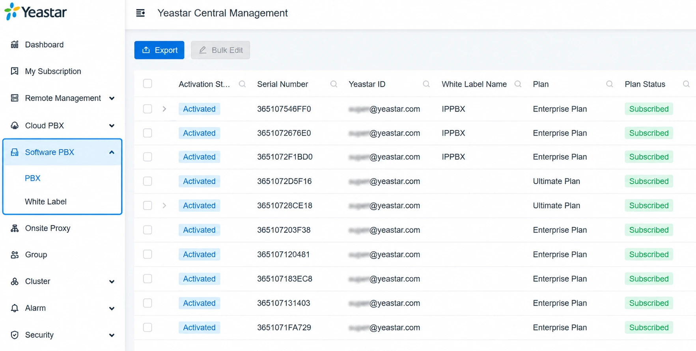The image size is (696, 351).
Task: Check the row for serial 36510728CE18
Action: pos(147,206)
